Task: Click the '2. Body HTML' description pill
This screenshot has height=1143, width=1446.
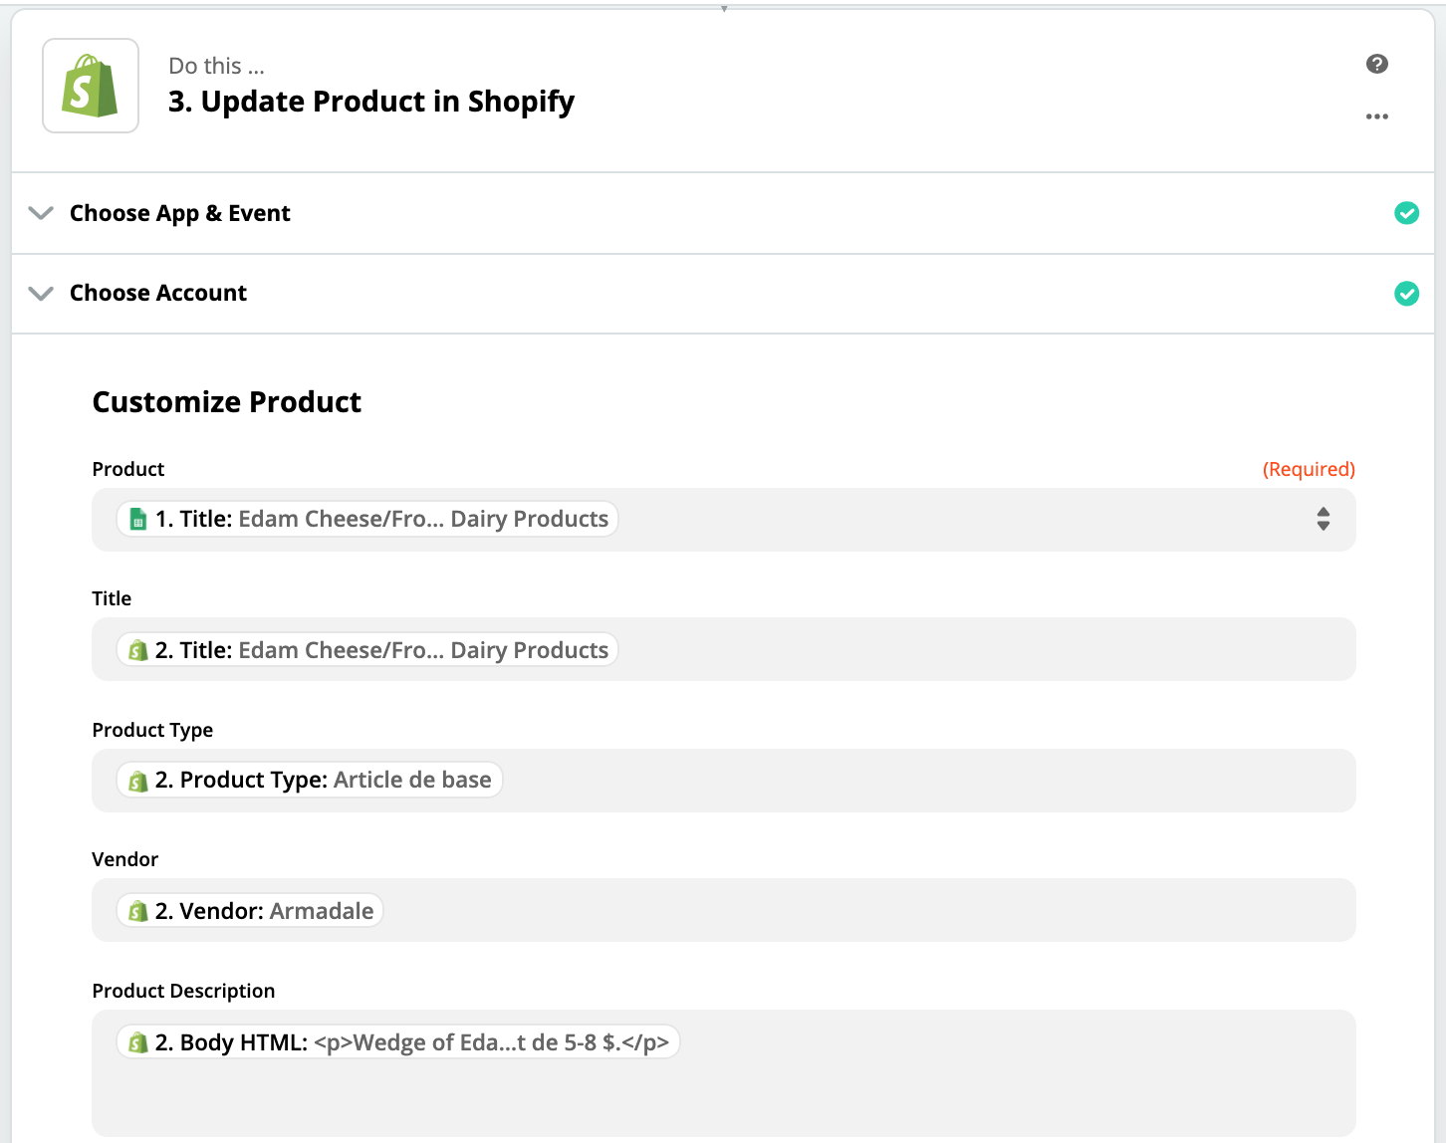Action: coord(398,1042)
